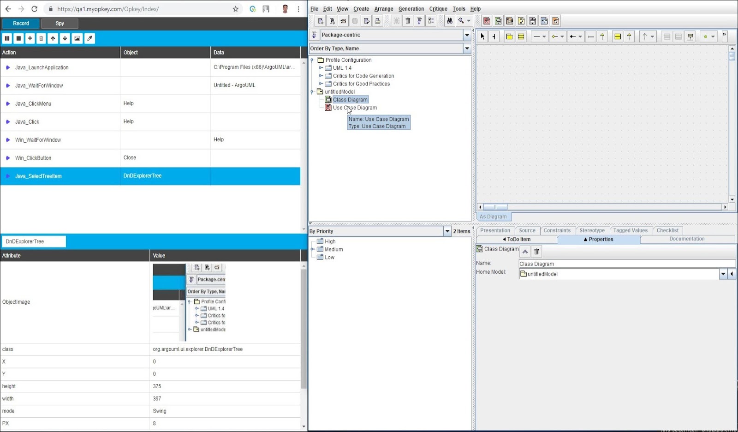Click the eyedropper spy icon
738x432 pixels.
pyautogui.click(x=90, y=38)
